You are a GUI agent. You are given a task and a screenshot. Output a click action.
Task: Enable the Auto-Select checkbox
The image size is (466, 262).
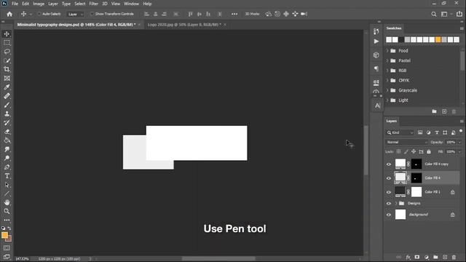point(39,14)
